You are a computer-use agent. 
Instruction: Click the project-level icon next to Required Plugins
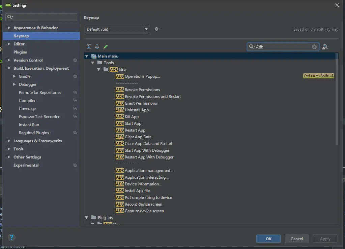click(x=75, y=133)
